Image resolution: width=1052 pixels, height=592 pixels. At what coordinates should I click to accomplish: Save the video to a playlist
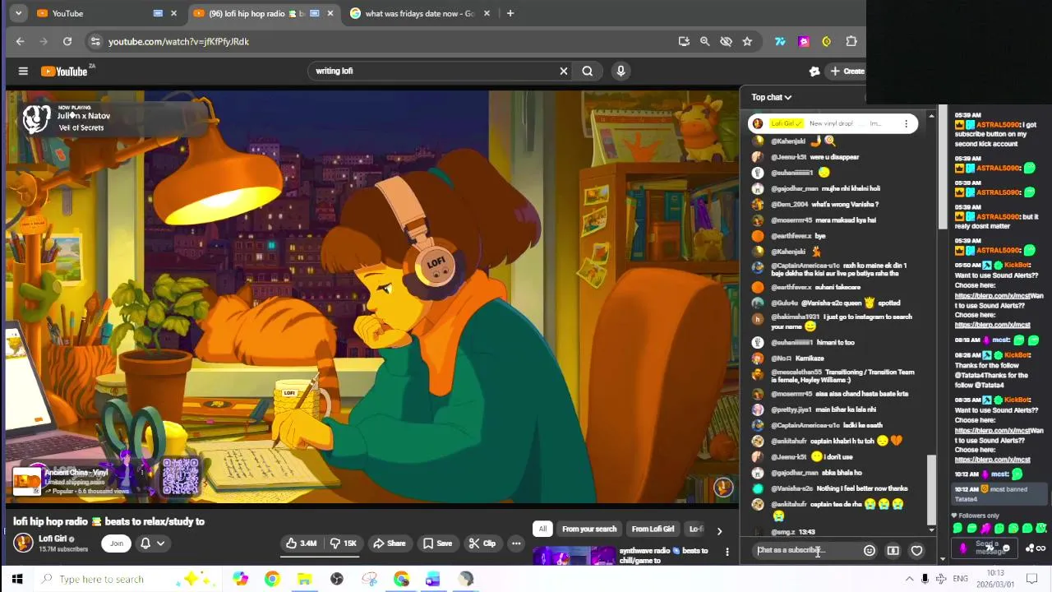pyautogui.click(x=437, y=543)
